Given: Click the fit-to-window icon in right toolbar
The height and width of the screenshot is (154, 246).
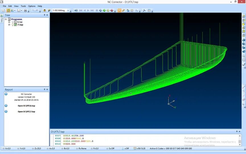Looking at the screenshot, I should tap(244, 60).
